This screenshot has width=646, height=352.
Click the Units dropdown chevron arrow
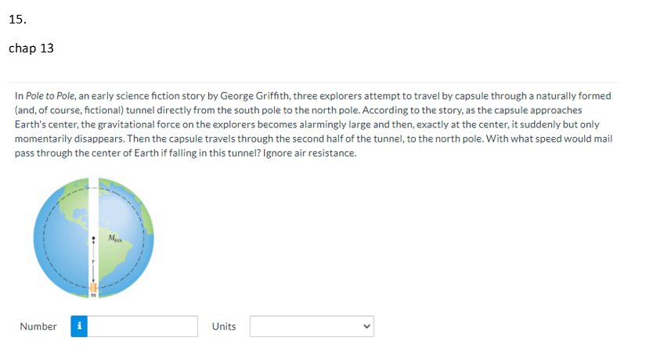click(x=365, y=326)
